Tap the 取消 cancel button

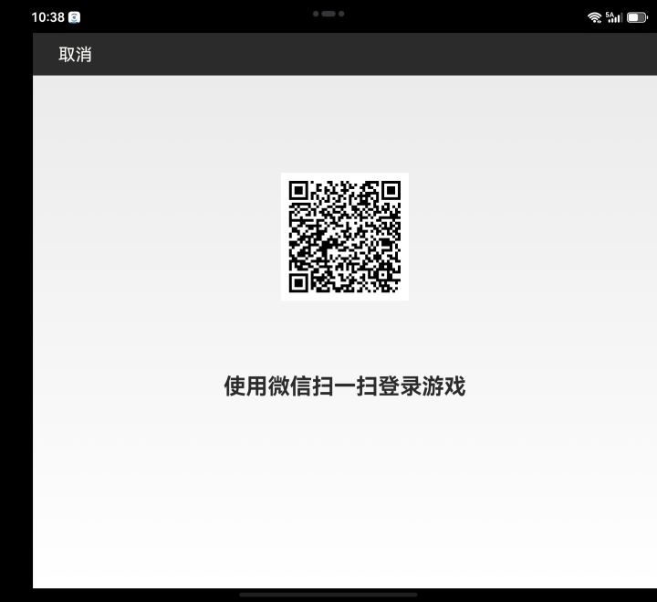(x=75, y=55)
